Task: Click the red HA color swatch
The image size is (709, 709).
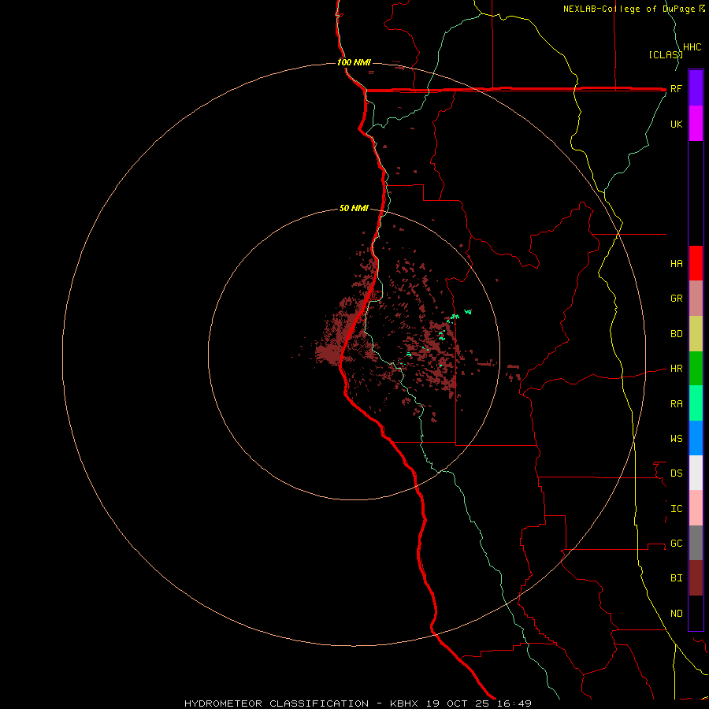Action: click(696, 263)
